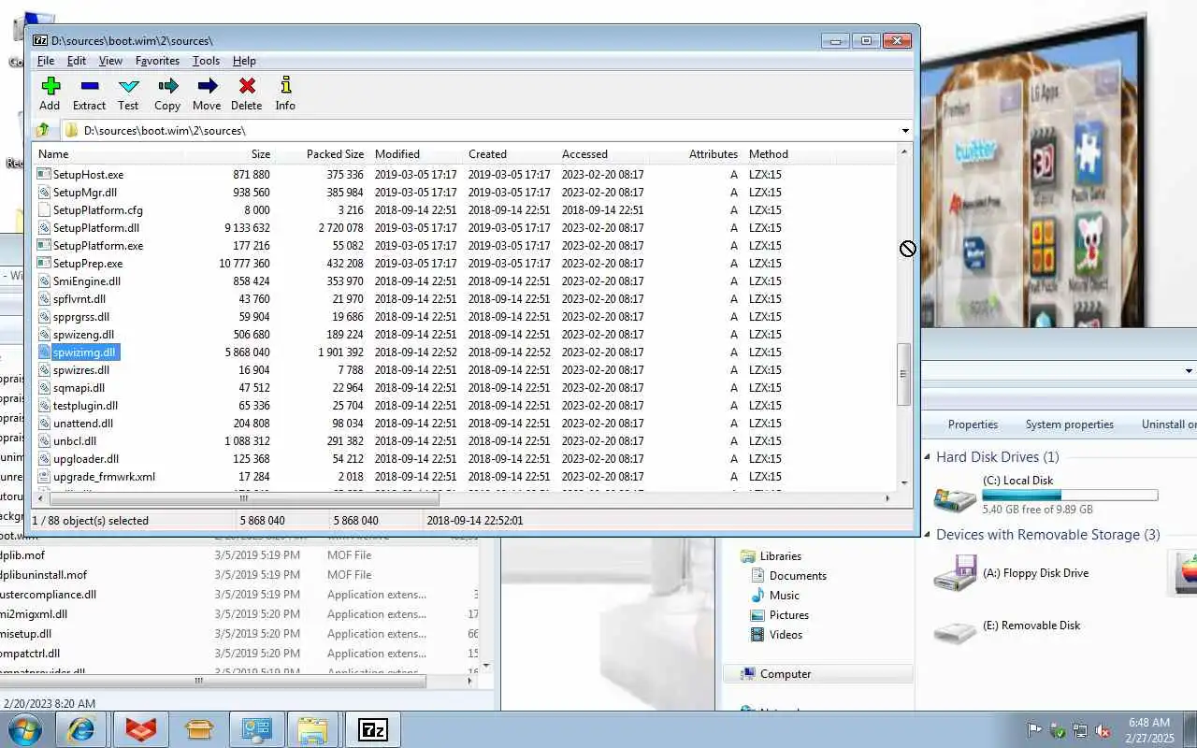Image resolution: width=1197 pixels, height=748 pixels.
Task: Select SetupMgr.dll row
Action: tap(465, 192)
